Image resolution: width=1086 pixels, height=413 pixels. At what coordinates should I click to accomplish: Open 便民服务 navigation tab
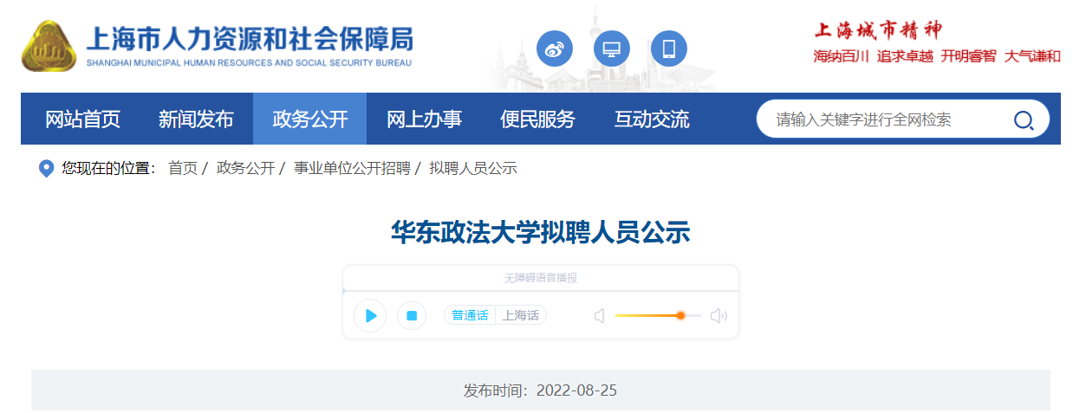pyautogui.click(x=537, y=119)
